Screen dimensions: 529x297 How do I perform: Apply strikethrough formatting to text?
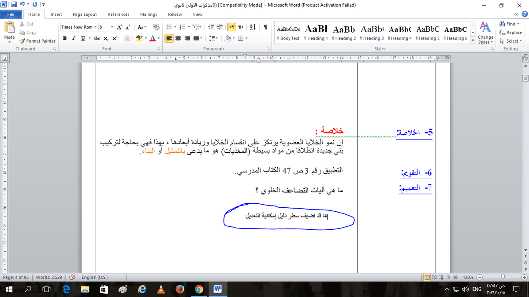point(97,38)
